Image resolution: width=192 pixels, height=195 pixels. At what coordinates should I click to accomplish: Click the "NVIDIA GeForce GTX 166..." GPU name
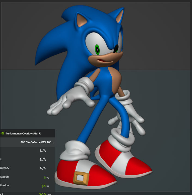pyautogui.click(x=37, y=142)
